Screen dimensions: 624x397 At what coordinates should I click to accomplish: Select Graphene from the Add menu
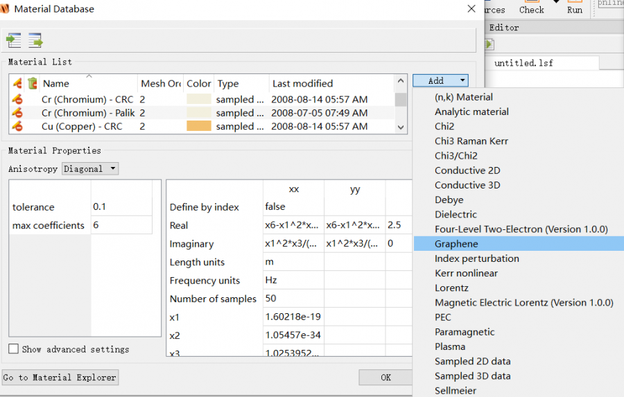click(x=456, y=244)
